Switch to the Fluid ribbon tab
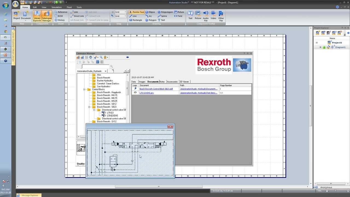The height and width of the screenshot is (197, 350). [69, 7]
